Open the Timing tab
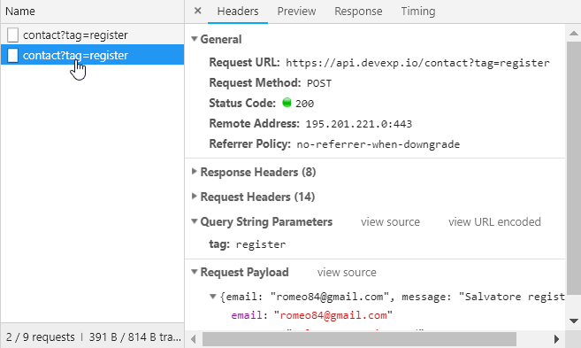 click(418, 12)
